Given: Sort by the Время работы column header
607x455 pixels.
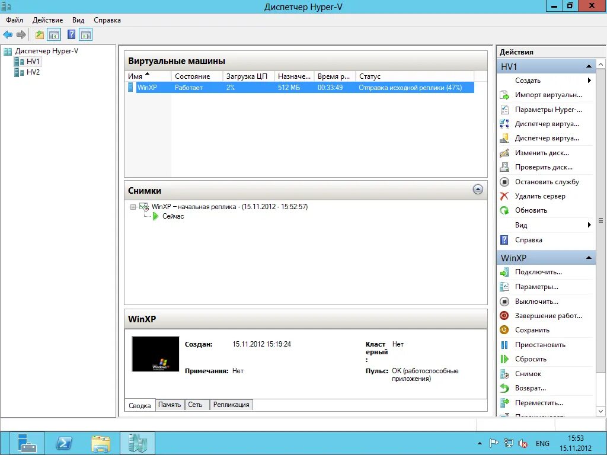Looking at the screenshot, I should tap(334, 76).
